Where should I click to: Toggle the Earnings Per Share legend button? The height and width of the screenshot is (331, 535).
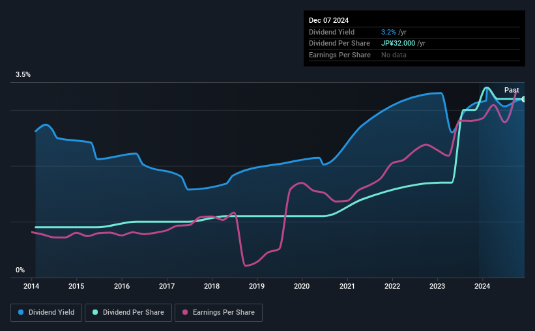(218, 313)
